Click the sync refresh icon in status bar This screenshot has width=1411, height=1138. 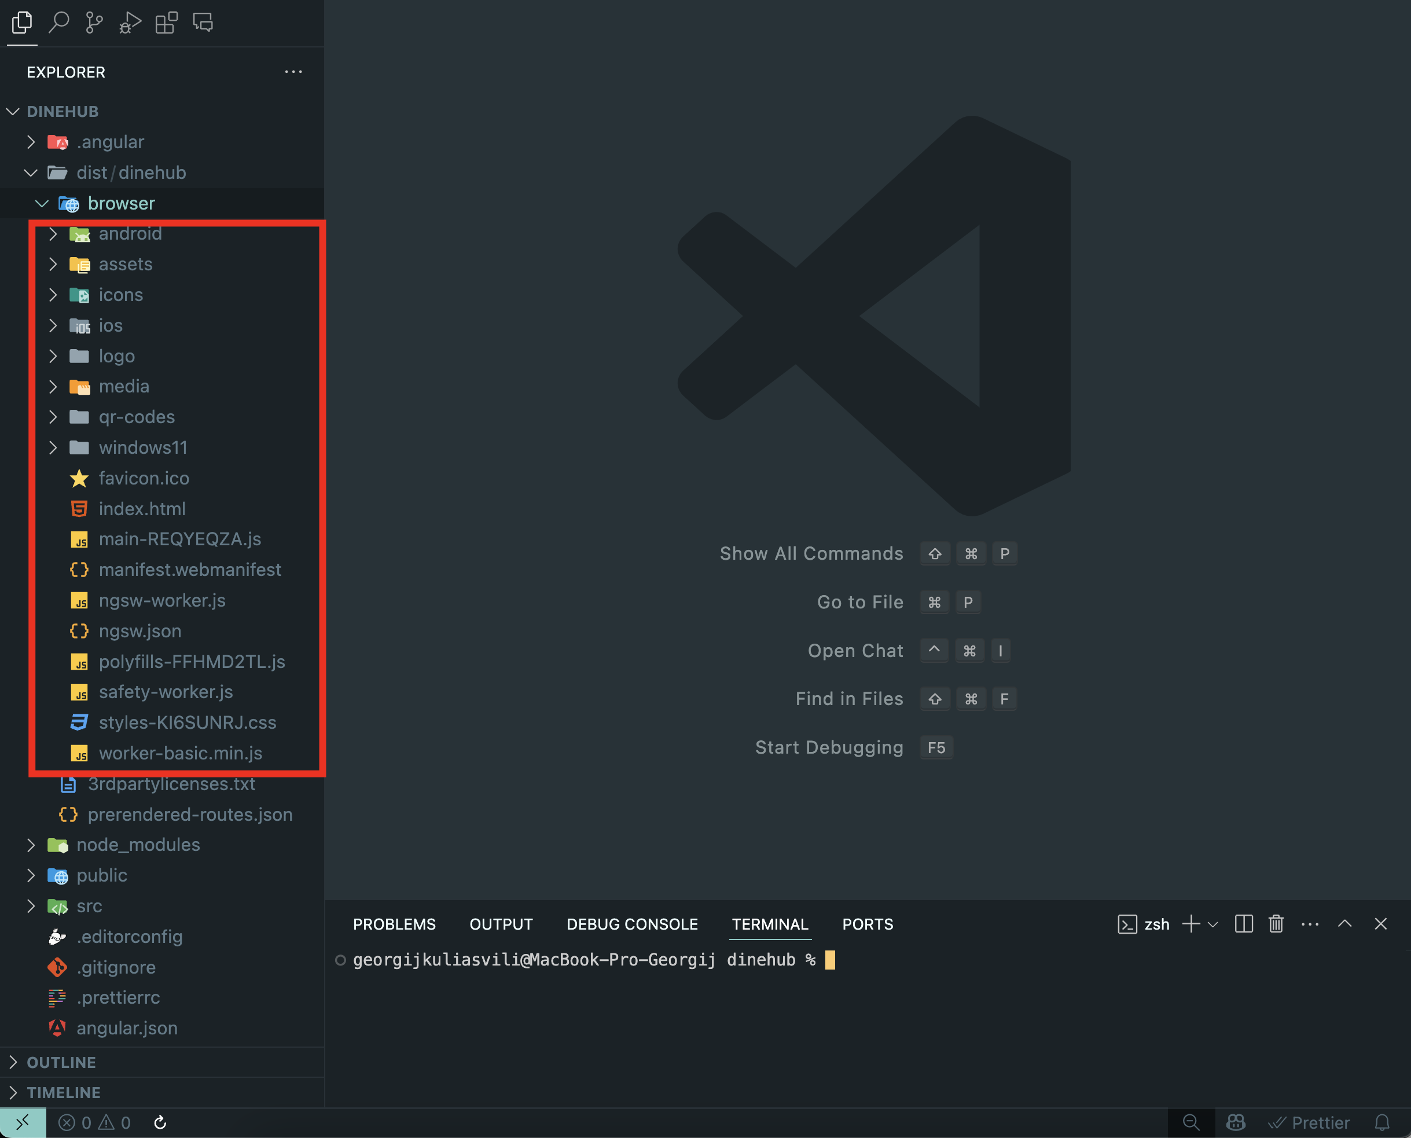click(x=160, y=1123)
